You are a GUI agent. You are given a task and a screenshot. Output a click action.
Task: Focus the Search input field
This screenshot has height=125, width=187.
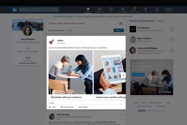pos(39,10)
